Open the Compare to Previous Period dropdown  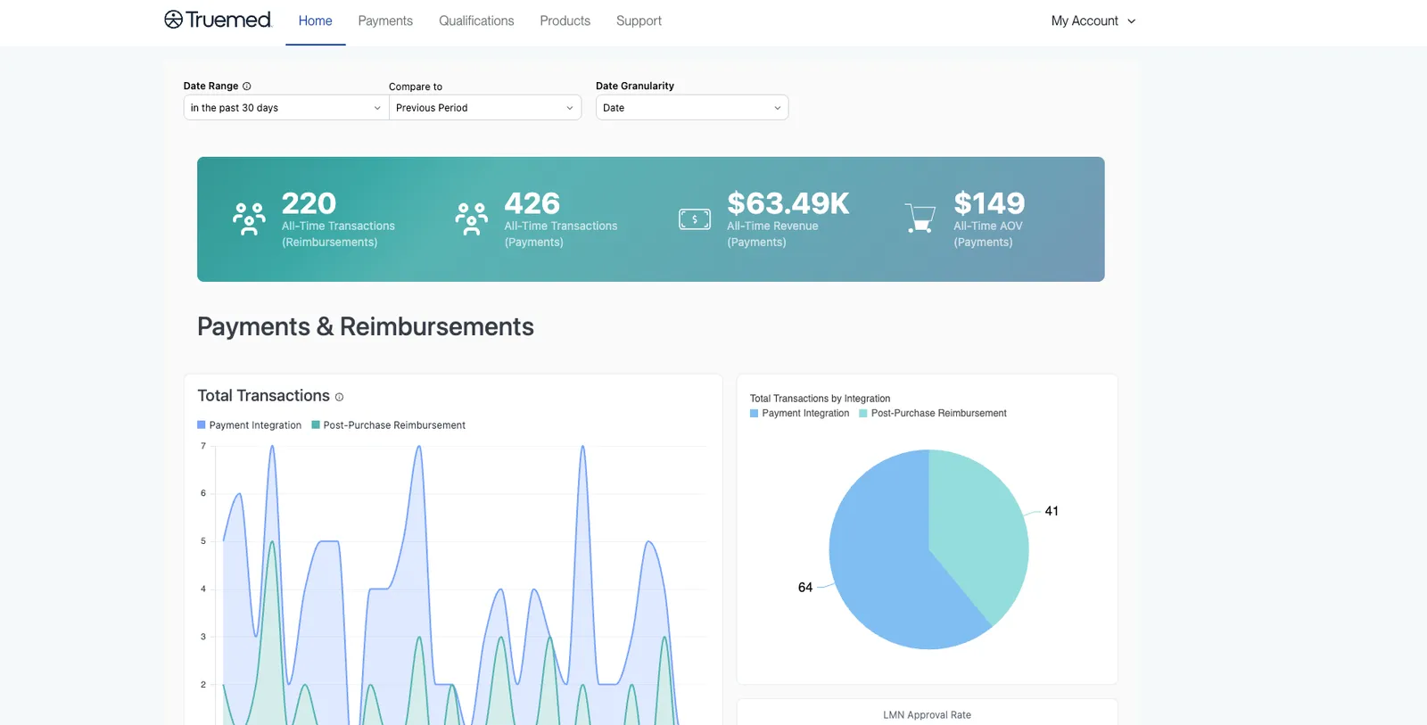[485, 108]
